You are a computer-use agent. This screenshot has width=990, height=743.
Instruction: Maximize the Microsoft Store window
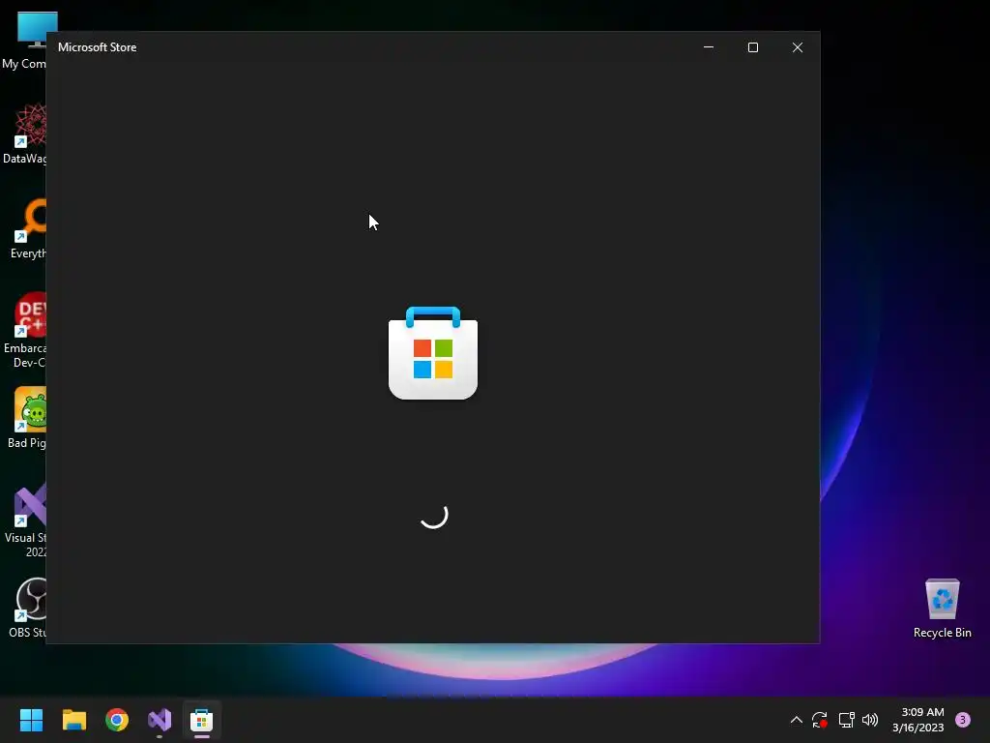pyautogui.click(x=752, y=47)
